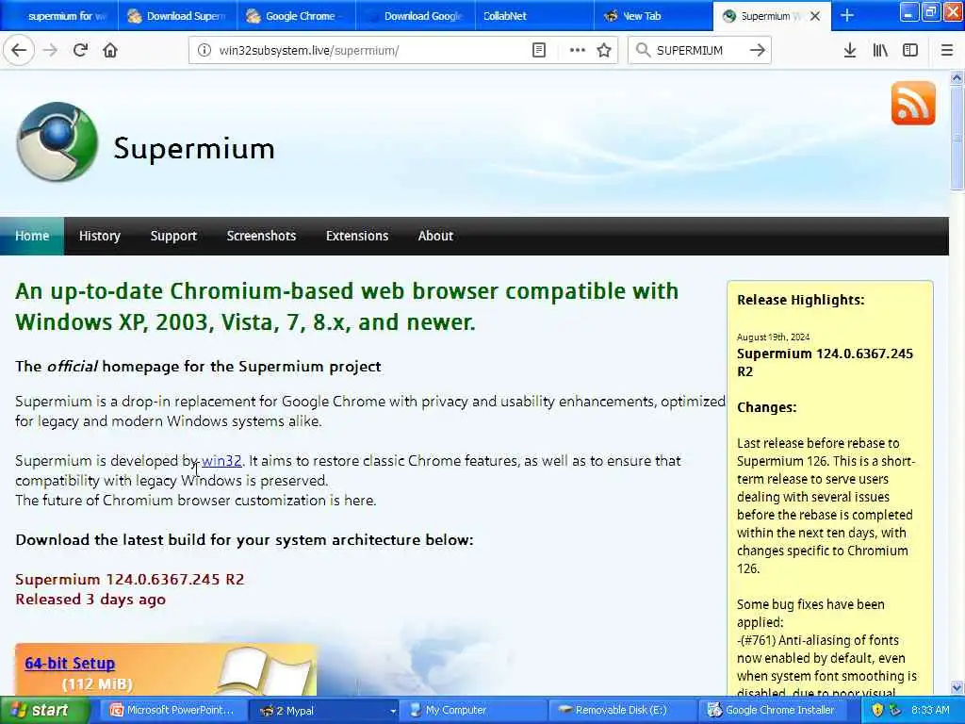Click the forward navigation arrow
This screenshot has height=724, width=965.
51,50
